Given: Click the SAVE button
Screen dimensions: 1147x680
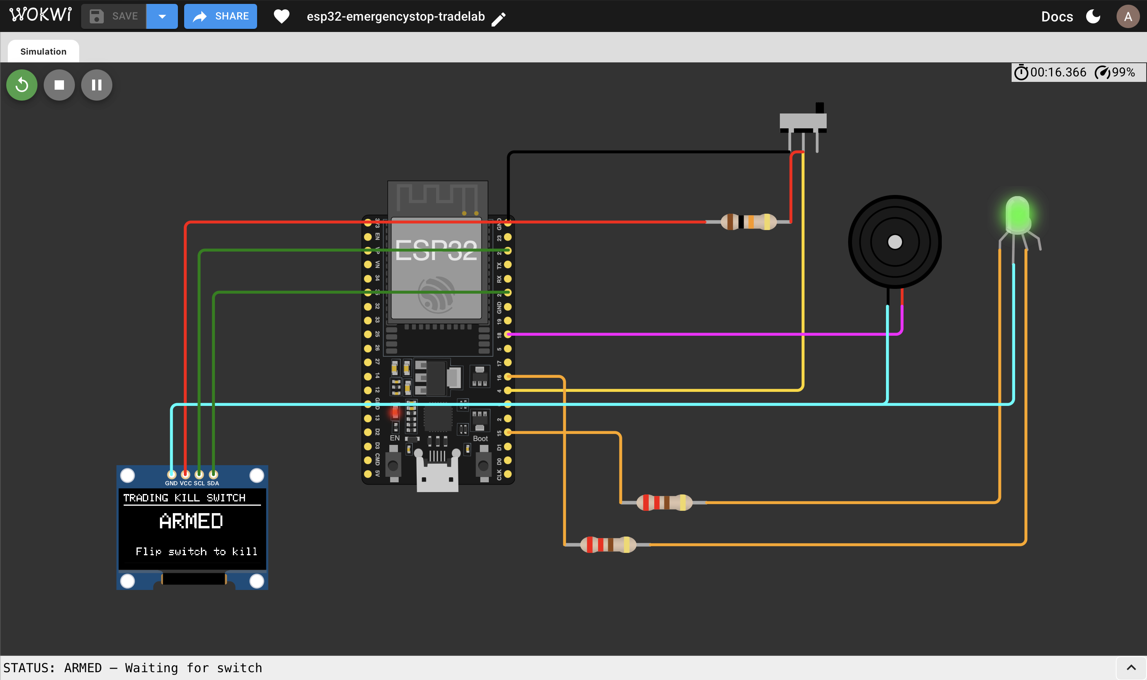Looking at the screenshot, I should click(x=114, y=16).
